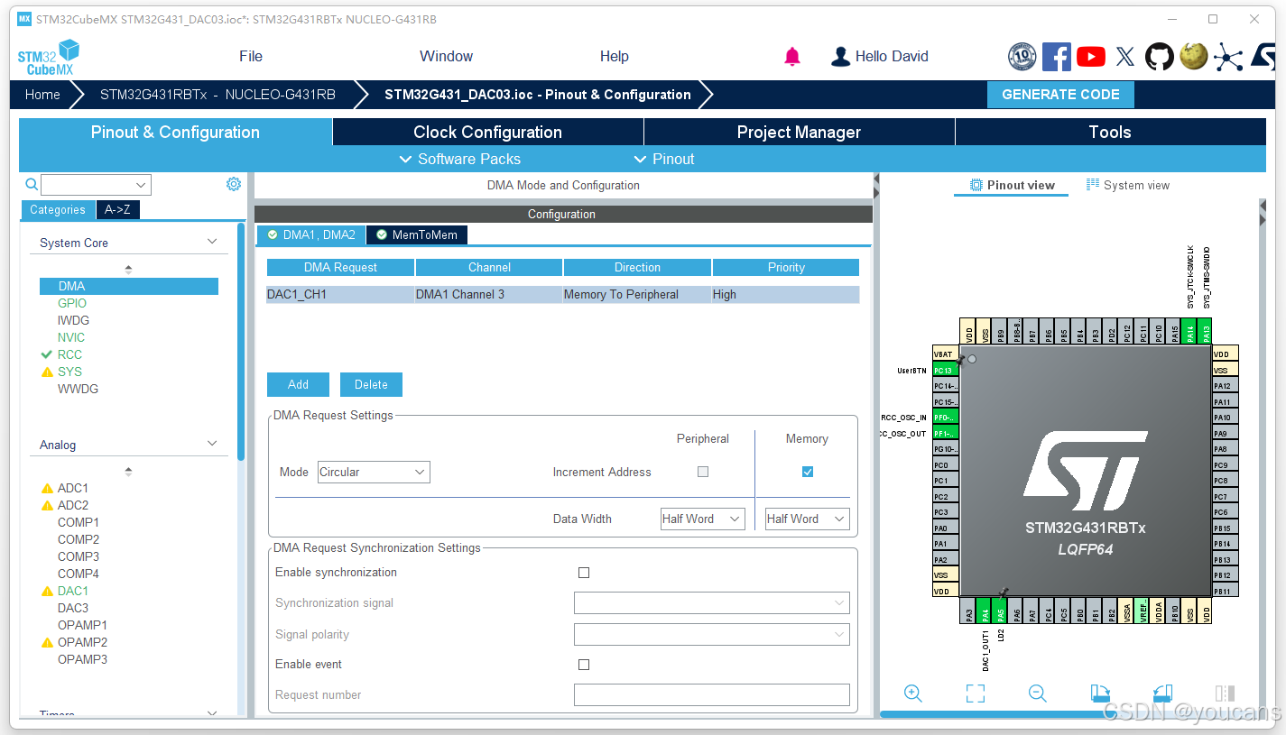The height and width of the screenshot is (735, 1286).
Task: Zoom out of the pinout view
Action: [x=1037, y=694]
